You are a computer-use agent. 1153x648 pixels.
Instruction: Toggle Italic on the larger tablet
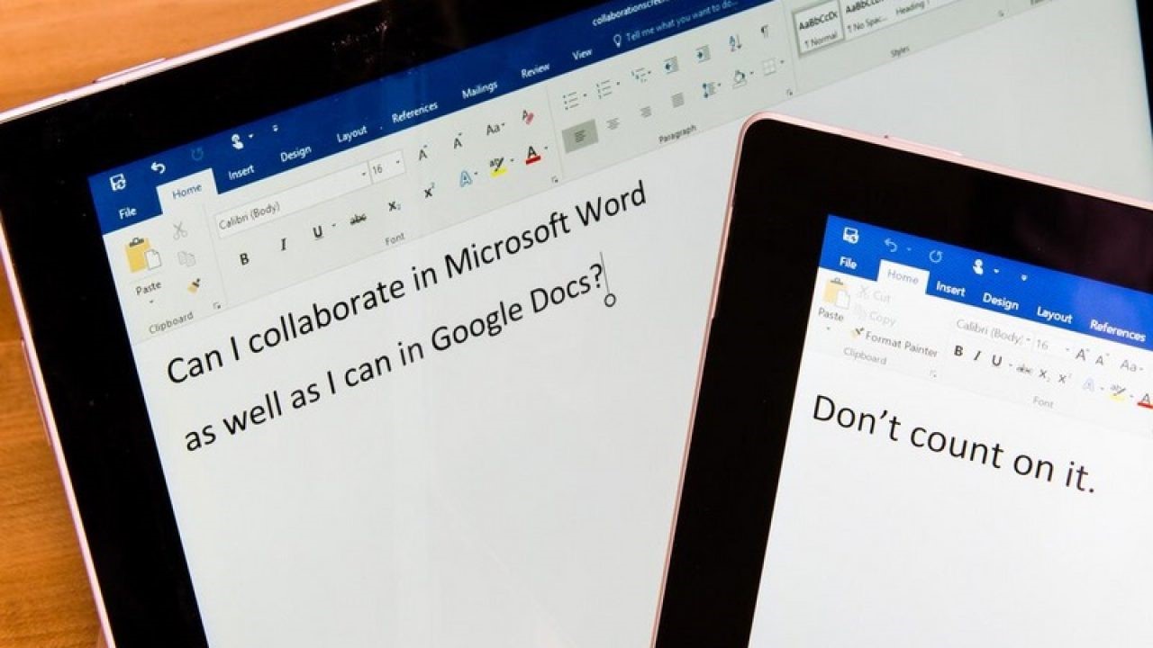(283, 245)
